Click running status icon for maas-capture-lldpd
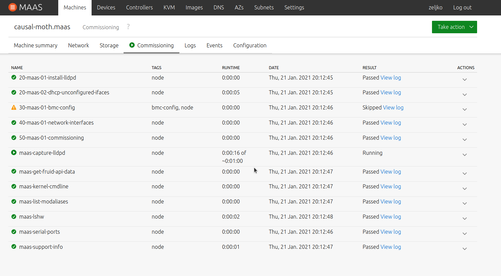Screen dimensions: 501x276 tap(14, 152)
